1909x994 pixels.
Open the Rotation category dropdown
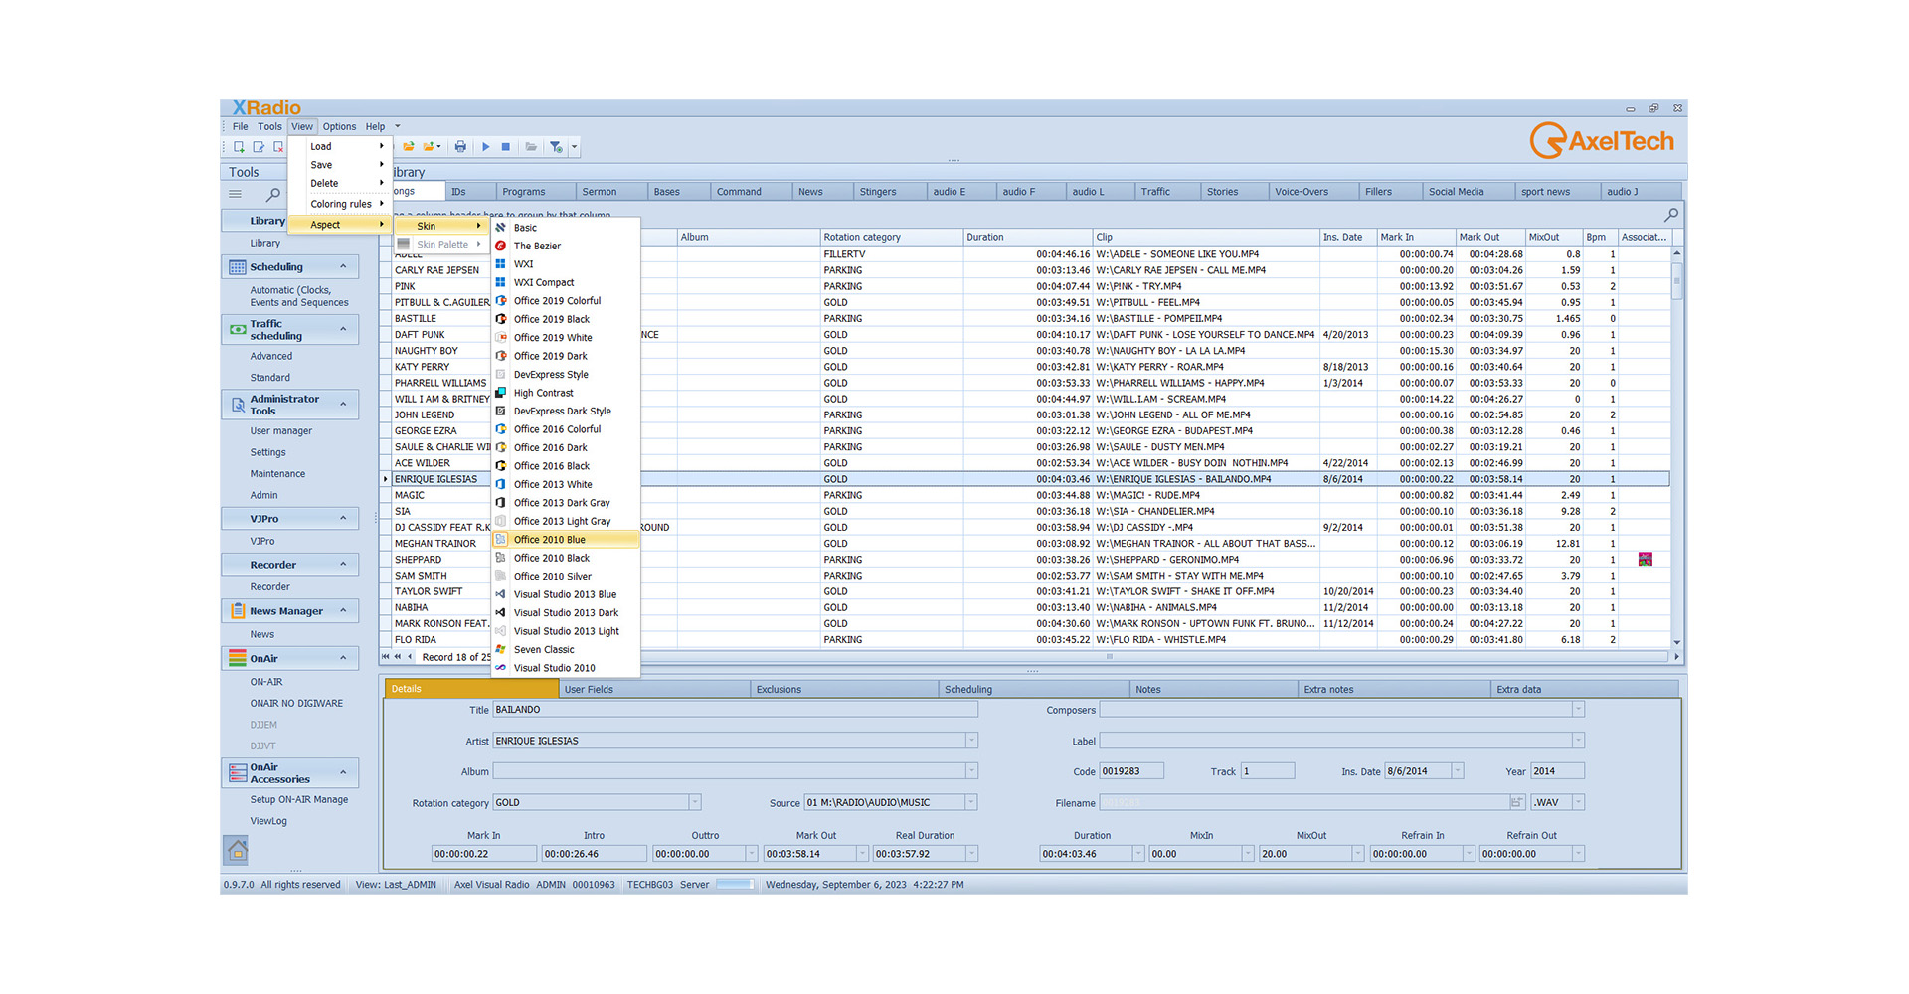695,802
